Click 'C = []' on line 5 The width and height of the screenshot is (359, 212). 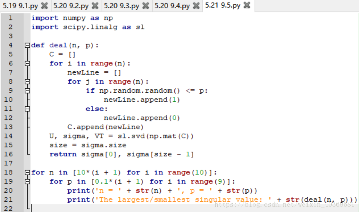[62, 55]
